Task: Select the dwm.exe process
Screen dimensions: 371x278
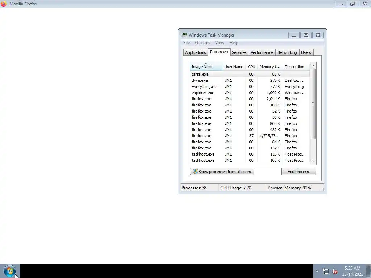Action: coord(250,80)
